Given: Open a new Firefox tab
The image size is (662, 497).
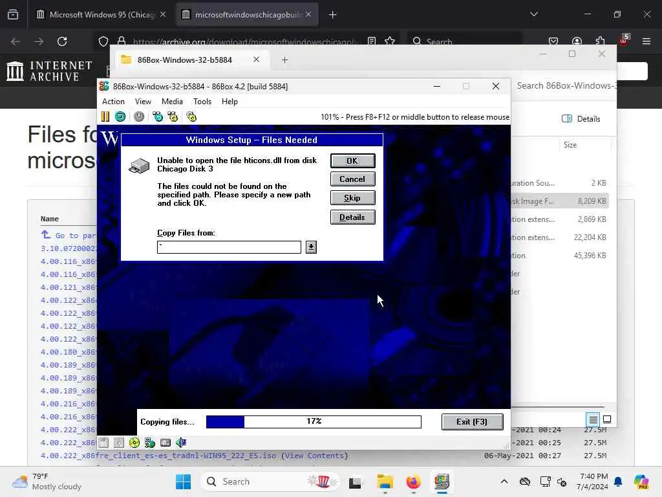Looking at the screenshot, I should (333, 15).
